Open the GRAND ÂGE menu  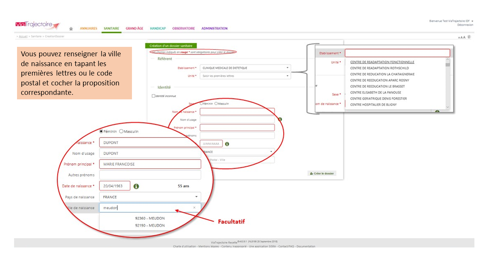134,29
